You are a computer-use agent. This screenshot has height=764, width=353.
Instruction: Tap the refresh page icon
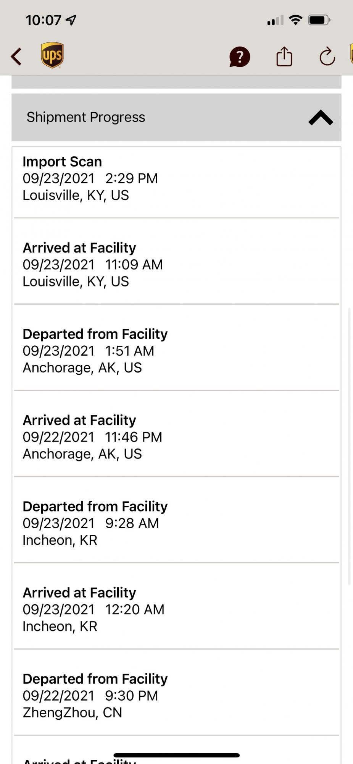pos(327,57)
